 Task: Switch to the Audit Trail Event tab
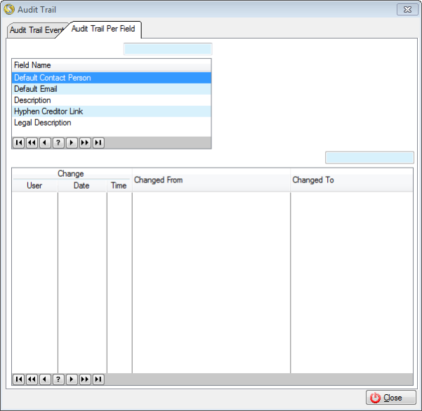point(35,30)
